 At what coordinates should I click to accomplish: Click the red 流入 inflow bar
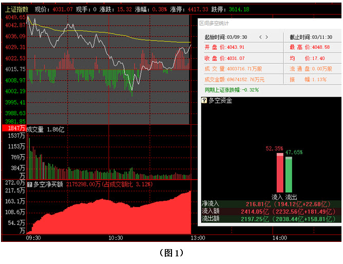click(279, 172)
